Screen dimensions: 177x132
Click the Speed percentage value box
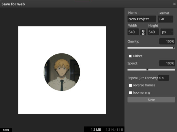coord(167,63)
